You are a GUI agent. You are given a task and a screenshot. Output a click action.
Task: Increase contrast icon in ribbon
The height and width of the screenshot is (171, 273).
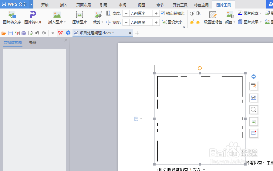pyautogui.click(x=192, y=13)
